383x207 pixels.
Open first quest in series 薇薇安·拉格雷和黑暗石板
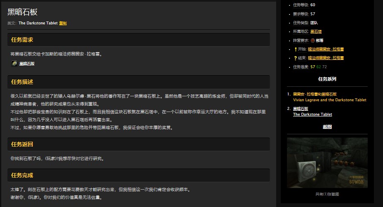[315, 94]
